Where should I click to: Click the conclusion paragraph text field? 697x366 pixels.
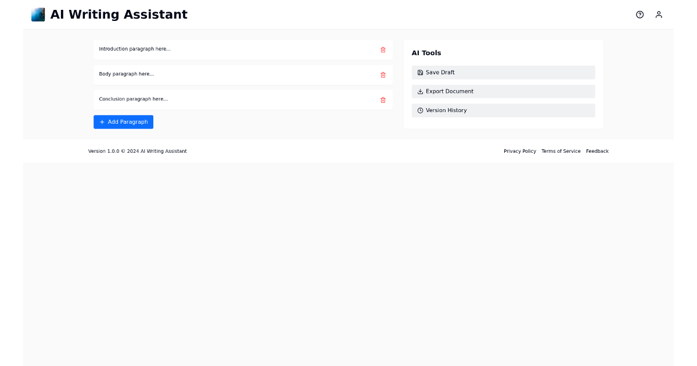232,99
